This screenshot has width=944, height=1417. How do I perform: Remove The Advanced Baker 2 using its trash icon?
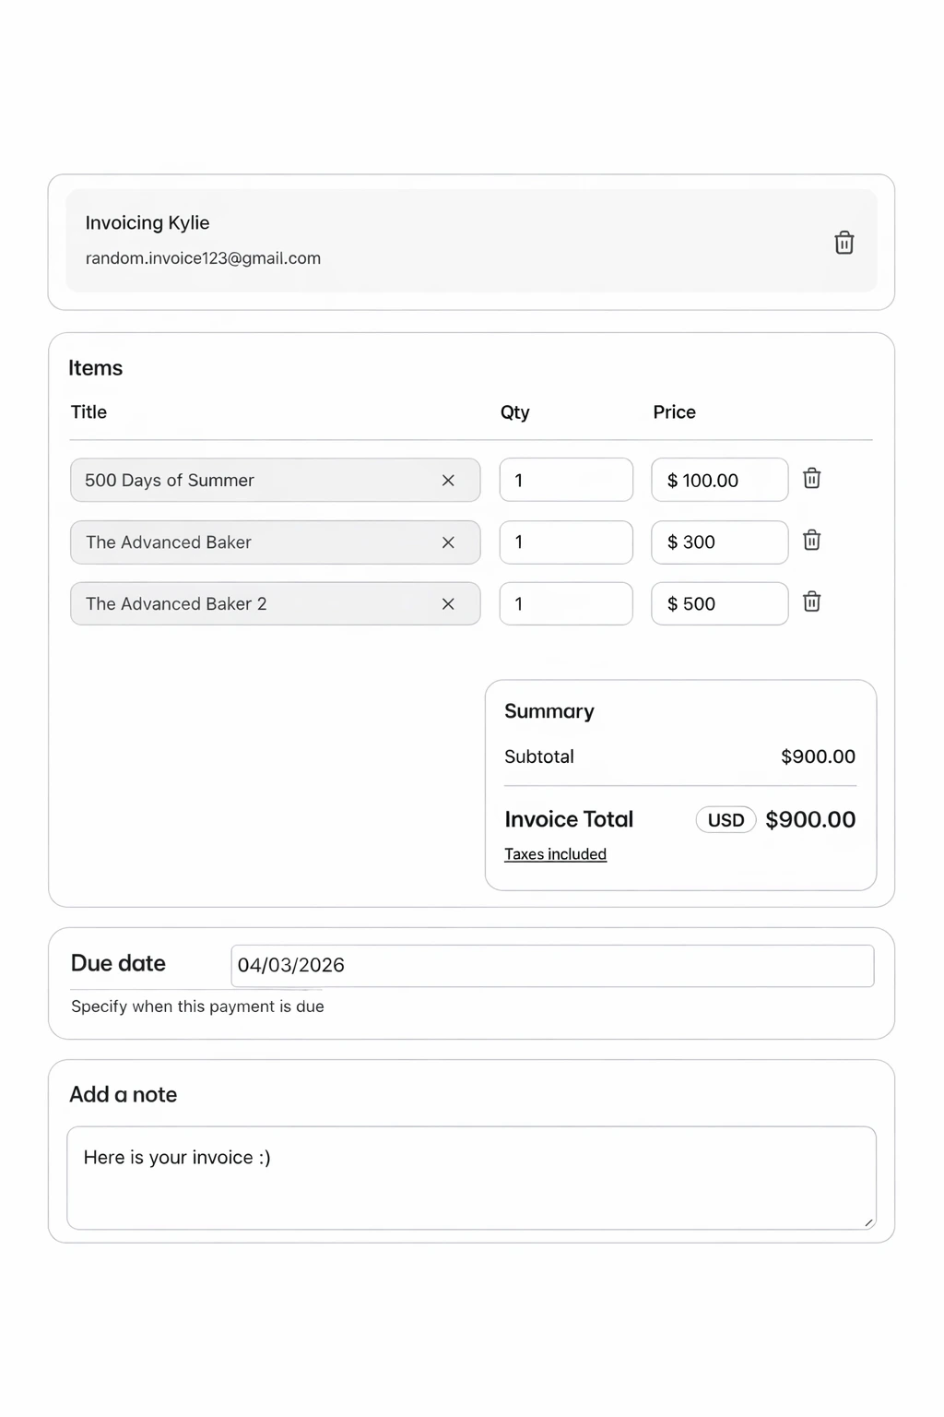coord(811,602)
